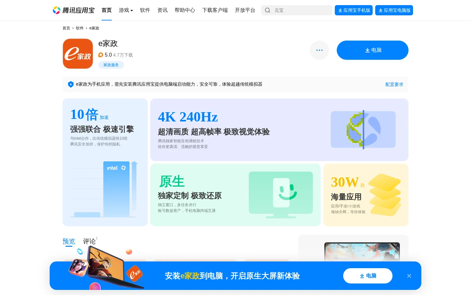Click the e家政 app title

tap(108, 43)
